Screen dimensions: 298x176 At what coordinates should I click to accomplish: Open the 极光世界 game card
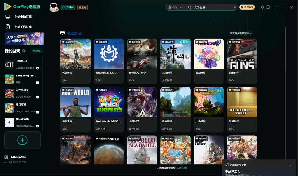pos(176,109)
